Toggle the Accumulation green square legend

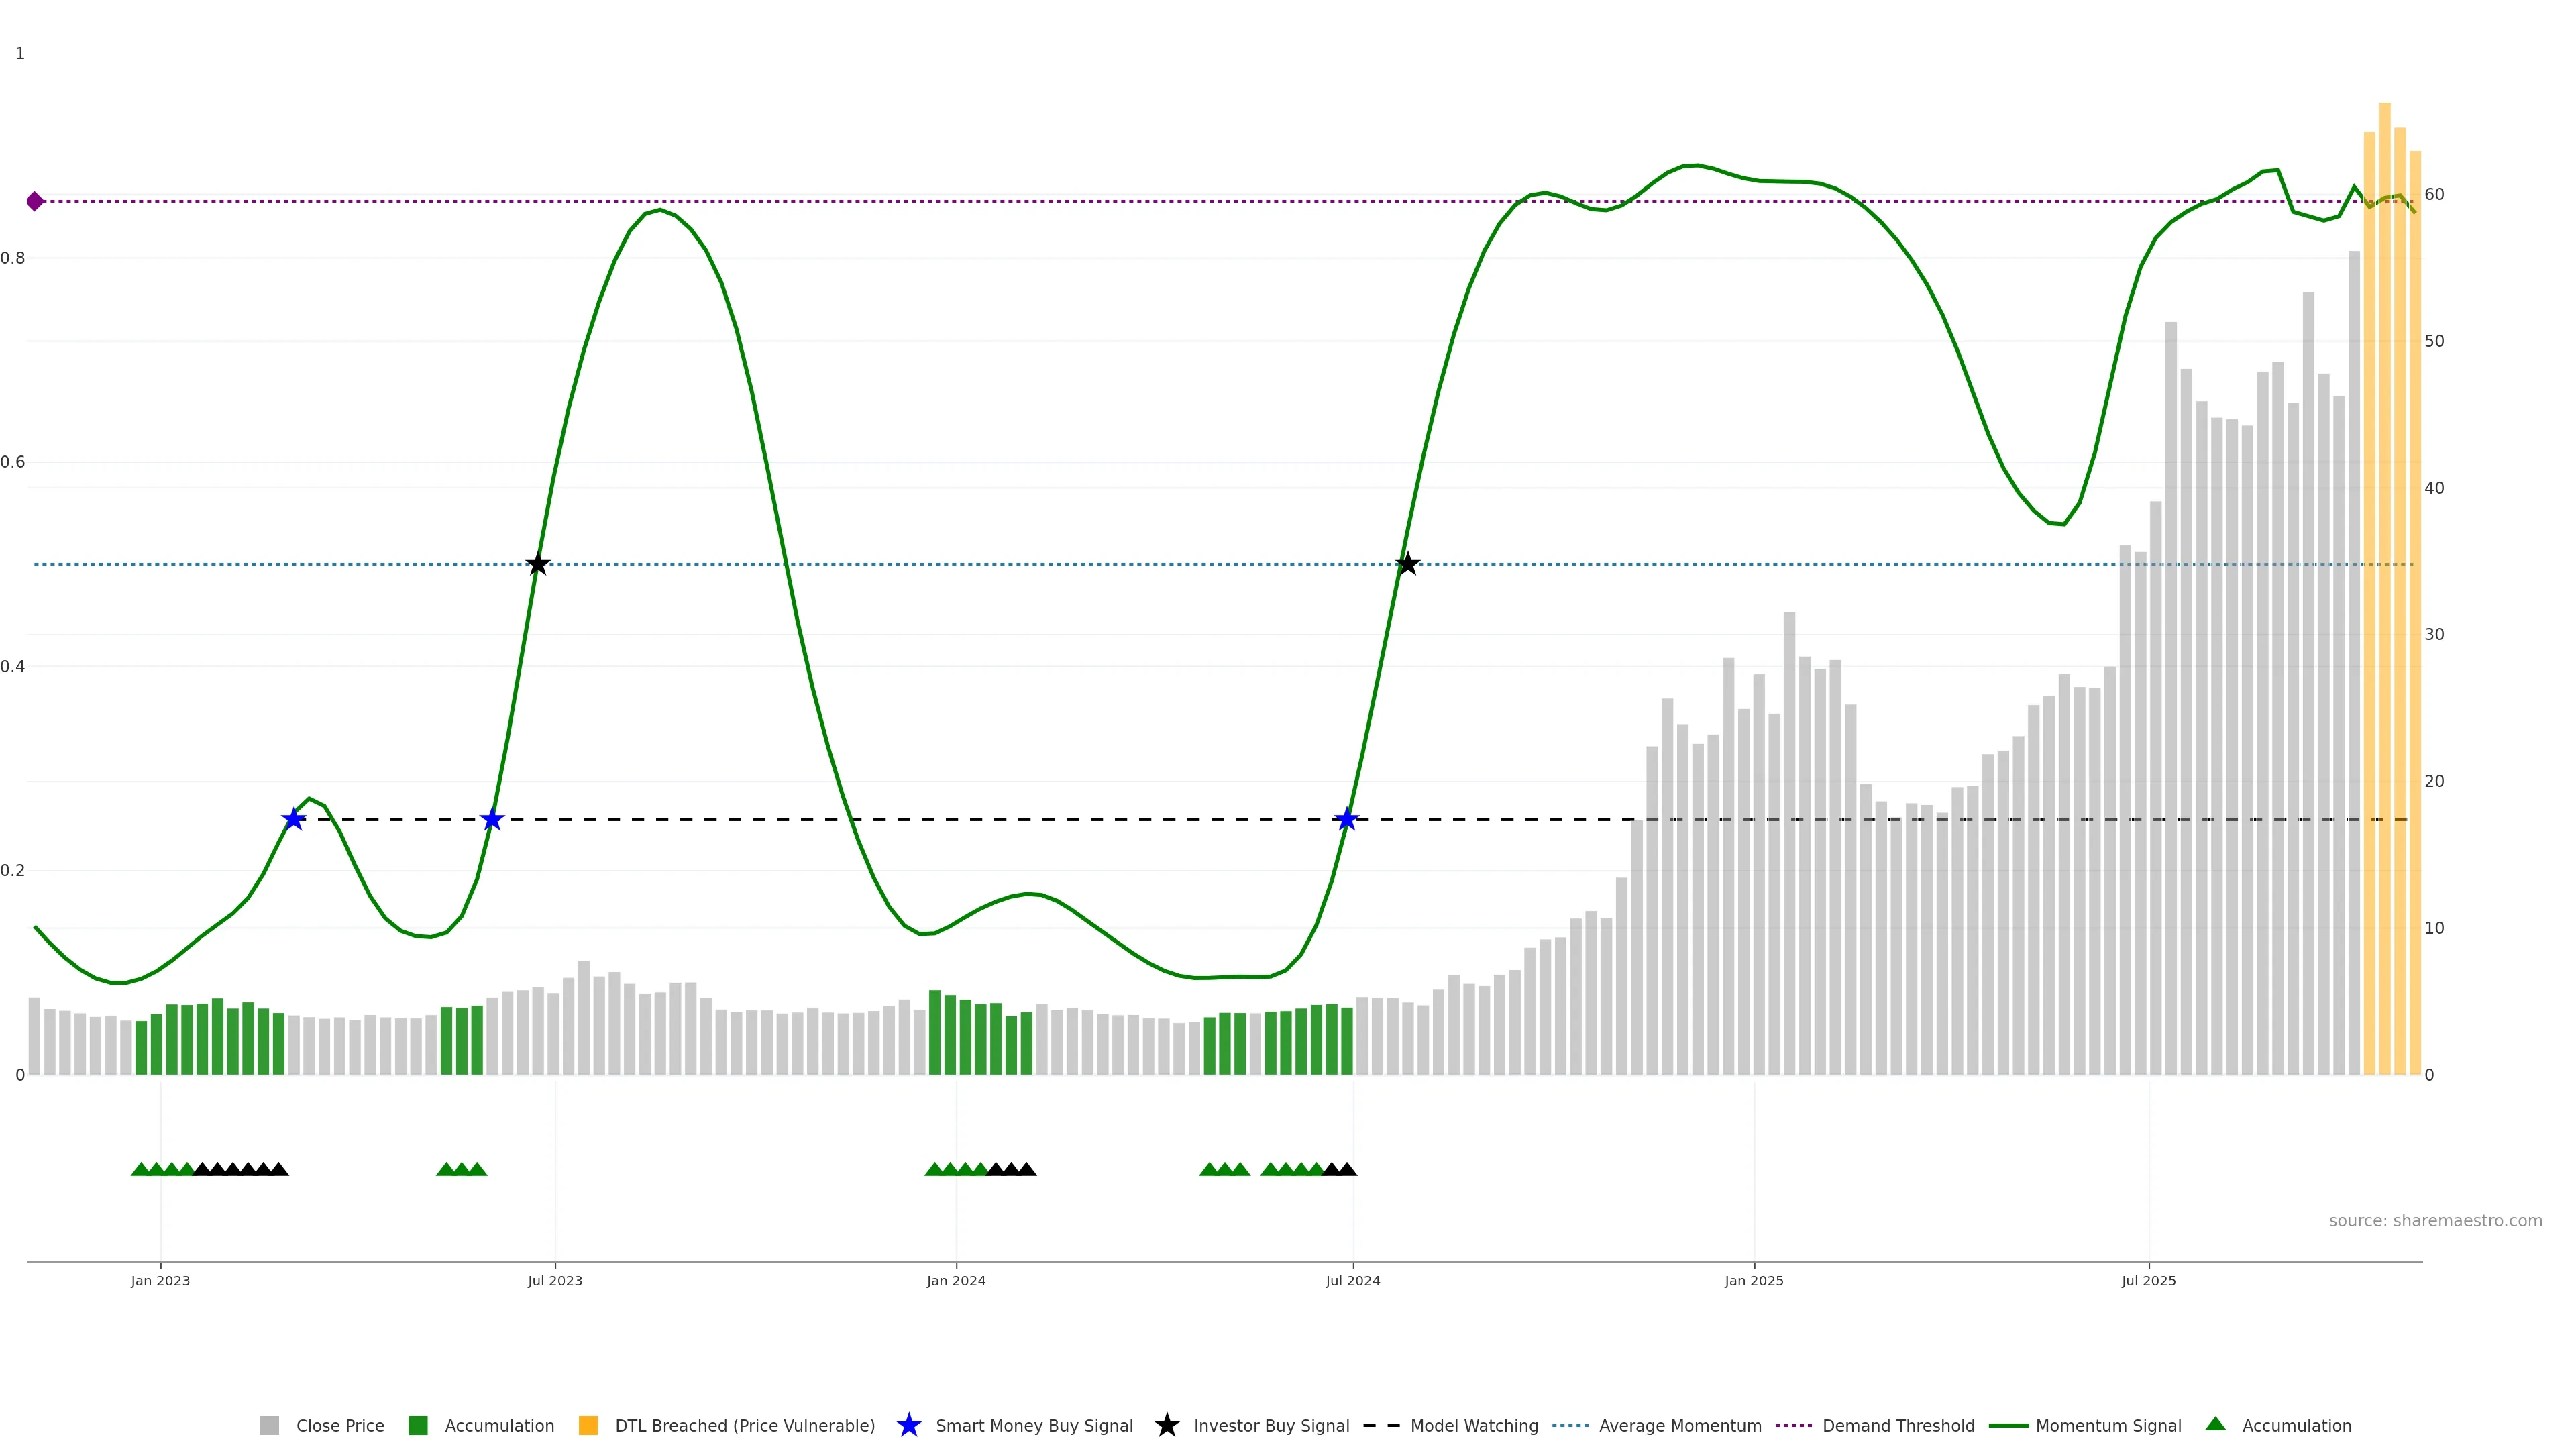(x=418, y=1425)
